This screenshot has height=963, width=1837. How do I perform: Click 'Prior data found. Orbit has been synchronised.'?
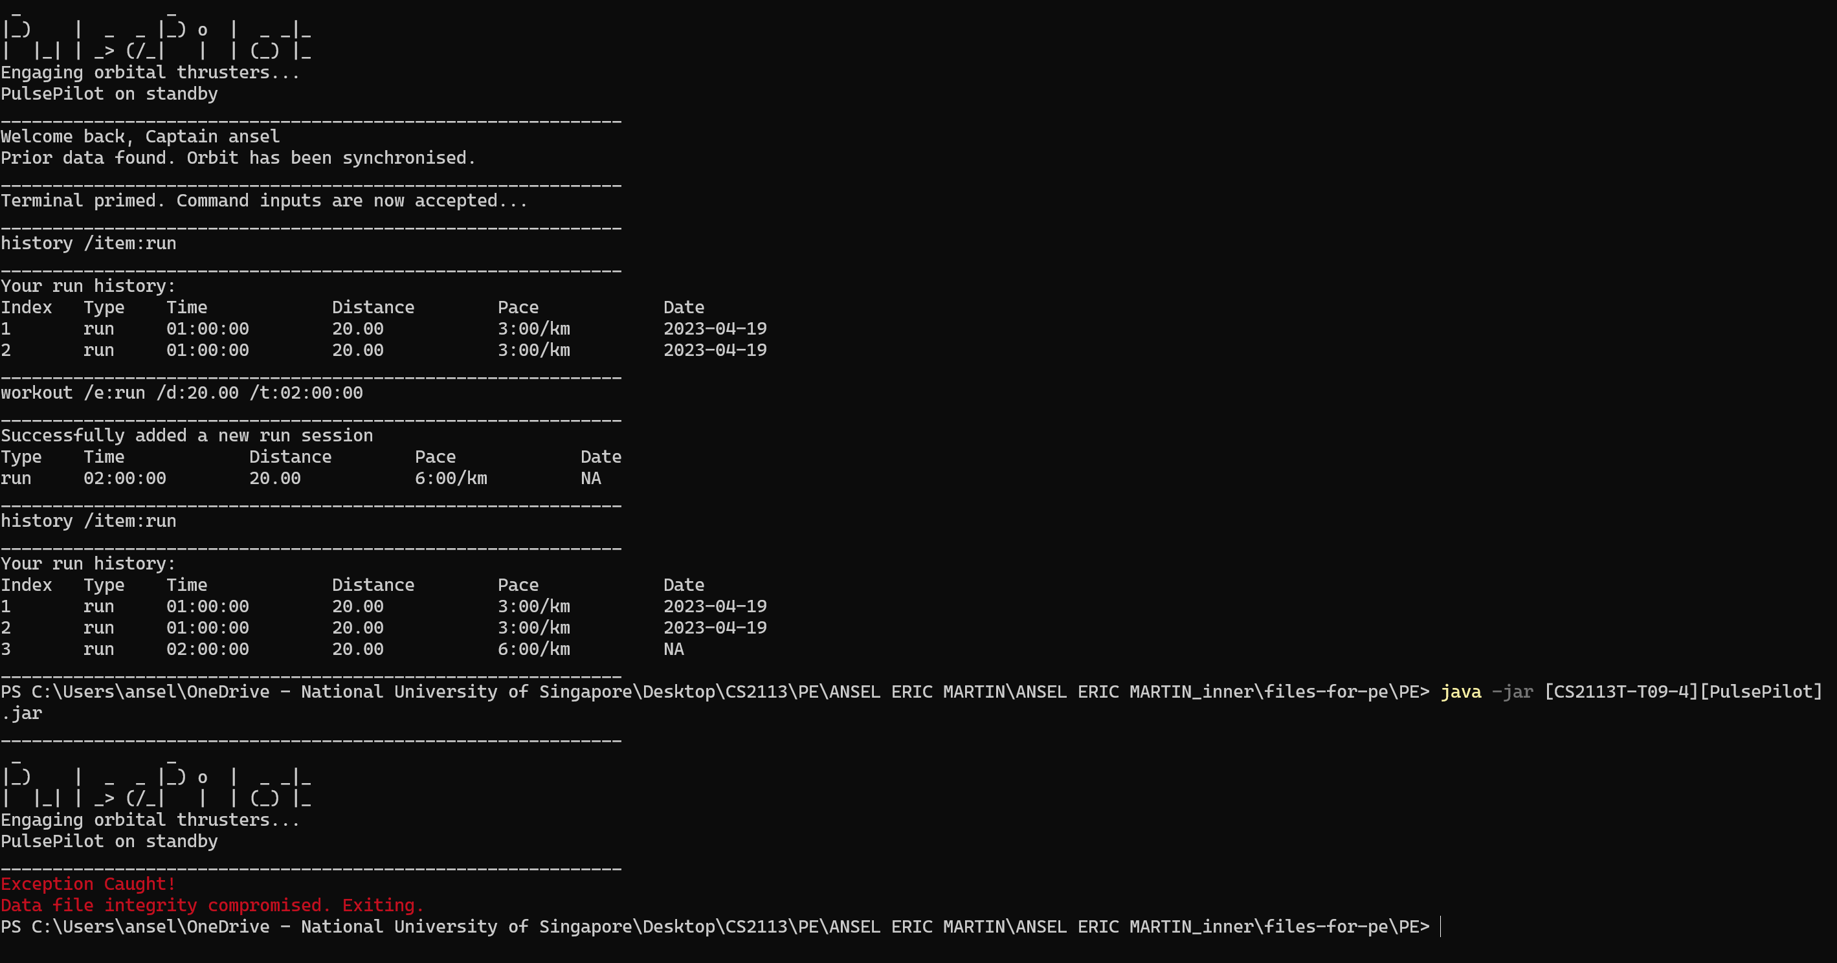[238, 157]
